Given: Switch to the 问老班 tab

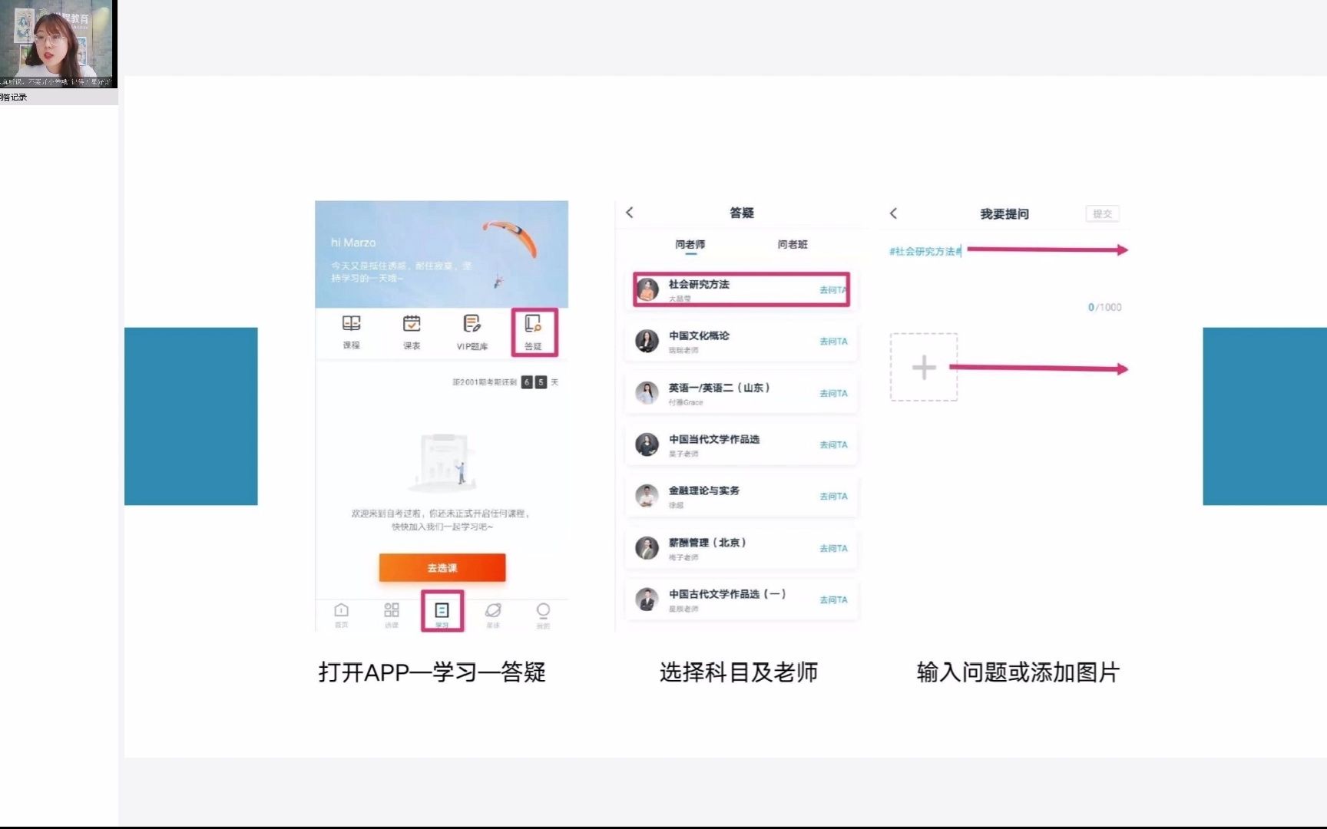Looking at the screenshot, I should (x=793, y=244).
